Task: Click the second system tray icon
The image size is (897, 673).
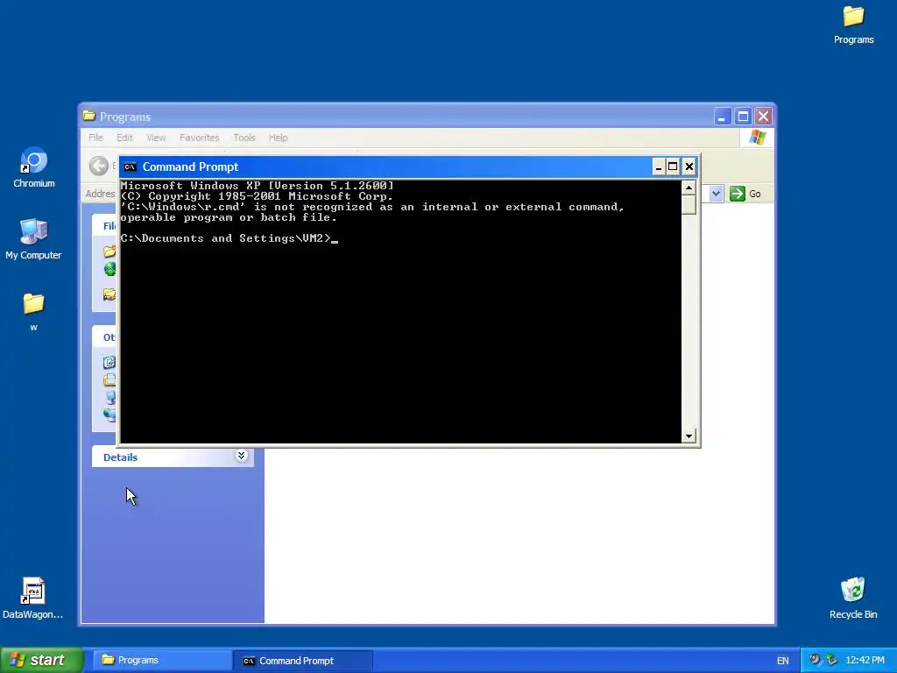Action: coord(832,660)
